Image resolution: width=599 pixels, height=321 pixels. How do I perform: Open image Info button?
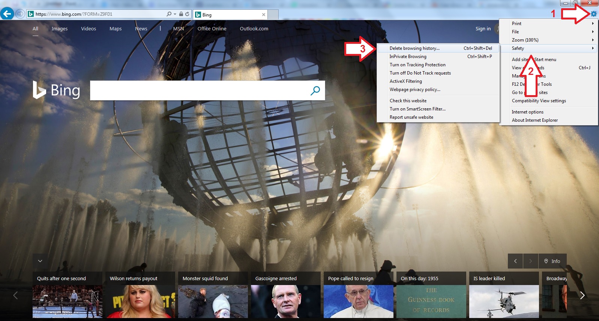coord(552,261)
